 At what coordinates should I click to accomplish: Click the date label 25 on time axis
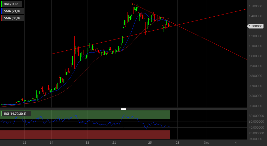click(x=150, y=143)
